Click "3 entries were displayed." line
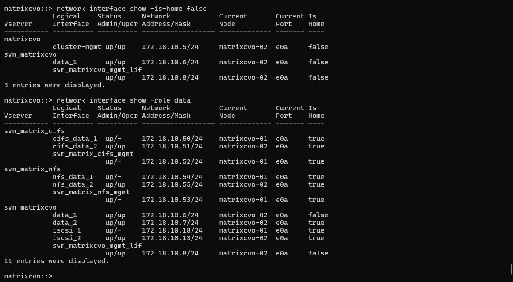 [x=54, y=85]
